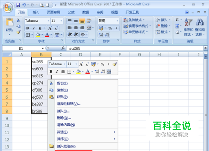Click the AutoSum sigma button
This screenshot has height=151, width=209.
[x=177, y=20]
